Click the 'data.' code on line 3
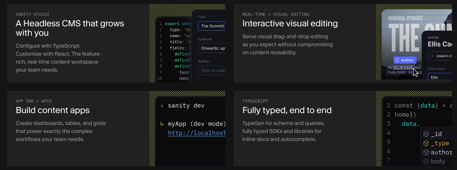 [x=411, y=124]
